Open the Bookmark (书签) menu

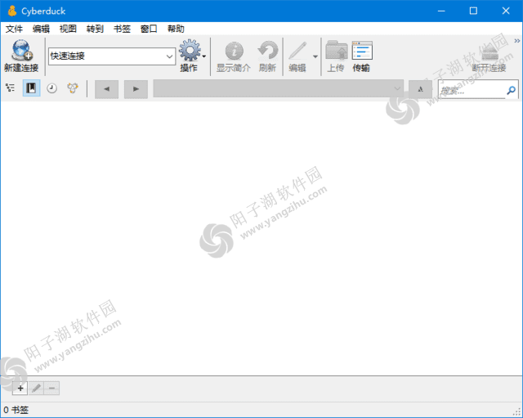tap(122, 29)
